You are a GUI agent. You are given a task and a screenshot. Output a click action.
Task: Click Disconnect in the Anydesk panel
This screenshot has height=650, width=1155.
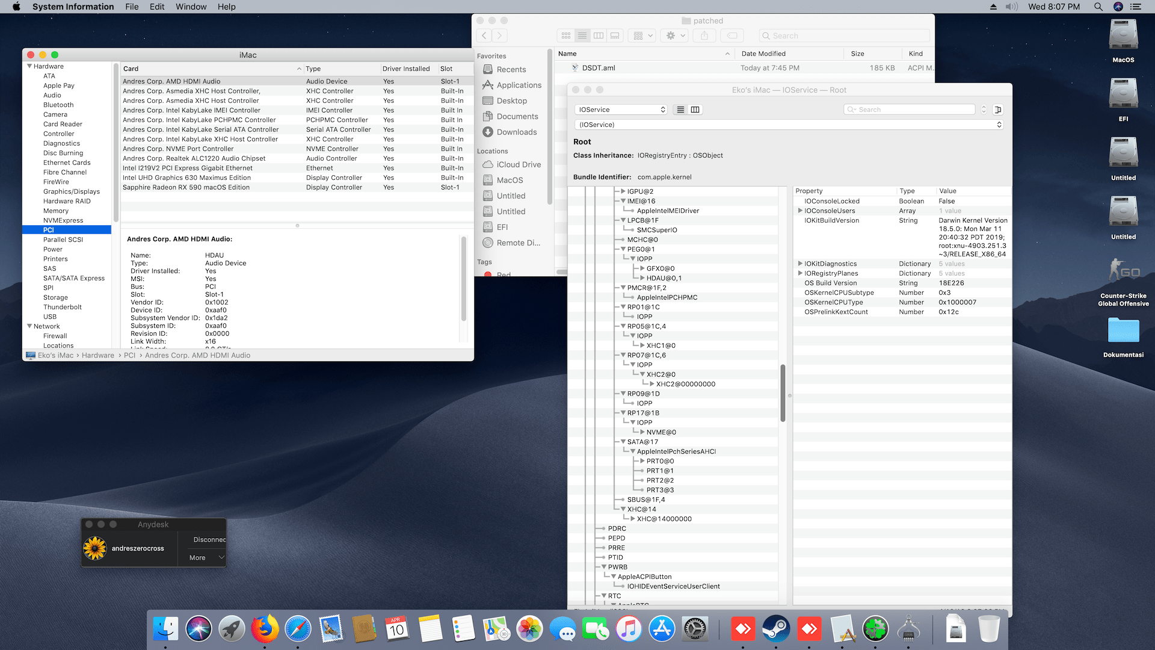click(x=209, y=540)
